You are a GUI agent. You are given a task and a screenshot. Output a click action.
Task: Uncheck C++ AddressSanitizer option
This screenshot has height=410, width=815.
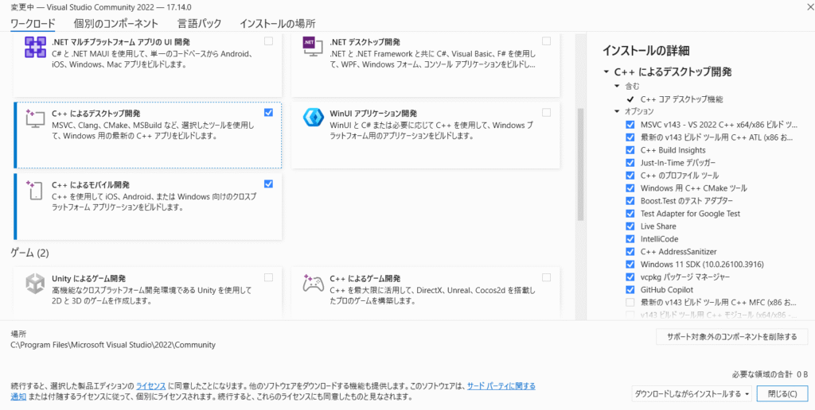tap(630, 252)
